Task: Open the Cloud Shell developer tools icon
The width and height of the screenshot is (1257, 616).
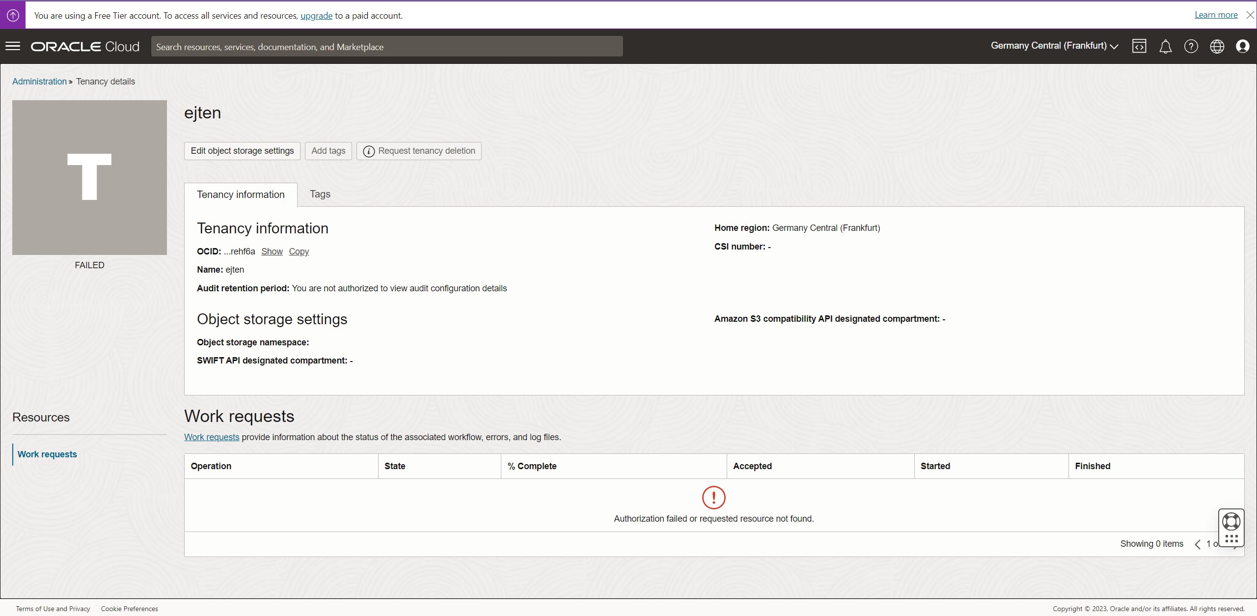Action: tap(1139, 46)
